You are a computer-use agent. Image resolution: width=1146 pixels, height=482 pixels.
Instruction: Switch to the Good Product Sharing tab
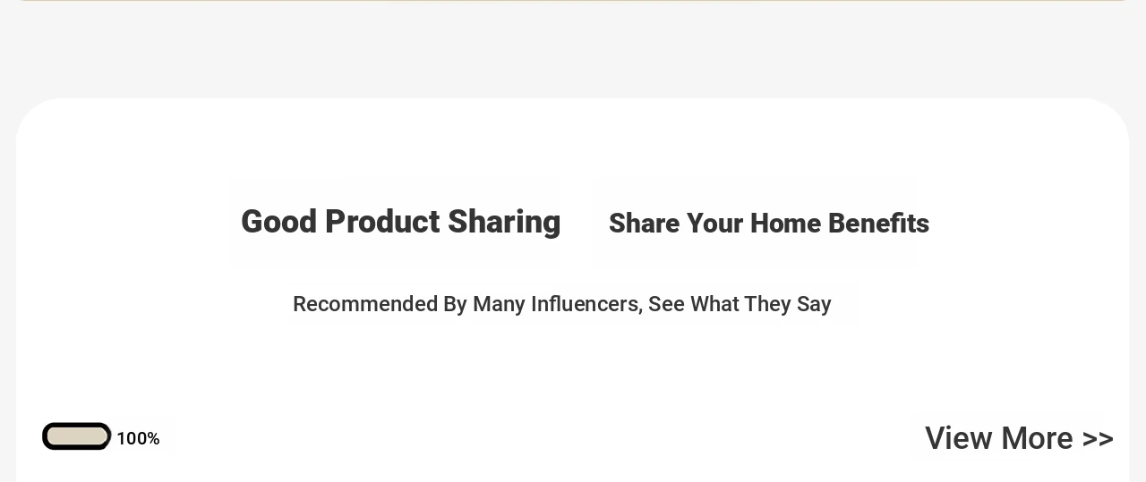tap(400, 222)
